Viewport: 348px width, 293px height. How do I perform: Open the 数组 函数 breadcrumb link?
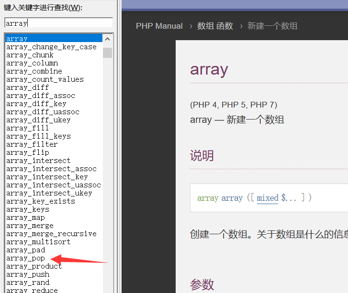pos(215,26)
